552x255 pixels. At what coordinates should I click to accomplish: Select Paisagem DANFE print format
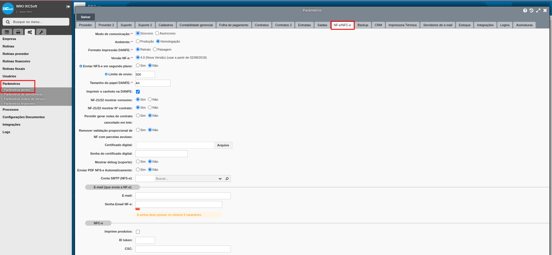coord(155,49)
